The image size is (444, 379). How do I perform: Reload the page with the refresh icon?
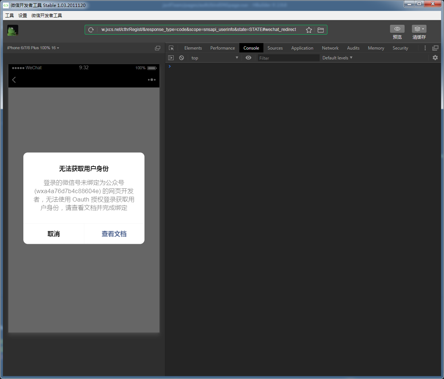pyautogui.click(x=91, y=30)
